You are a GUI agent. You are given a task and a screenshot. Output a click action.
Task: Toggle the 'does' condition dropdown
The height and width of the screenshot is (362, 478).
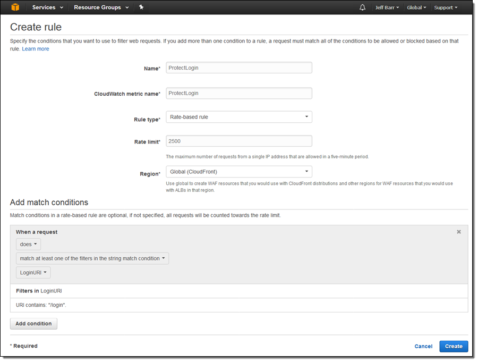click(28, 245)
